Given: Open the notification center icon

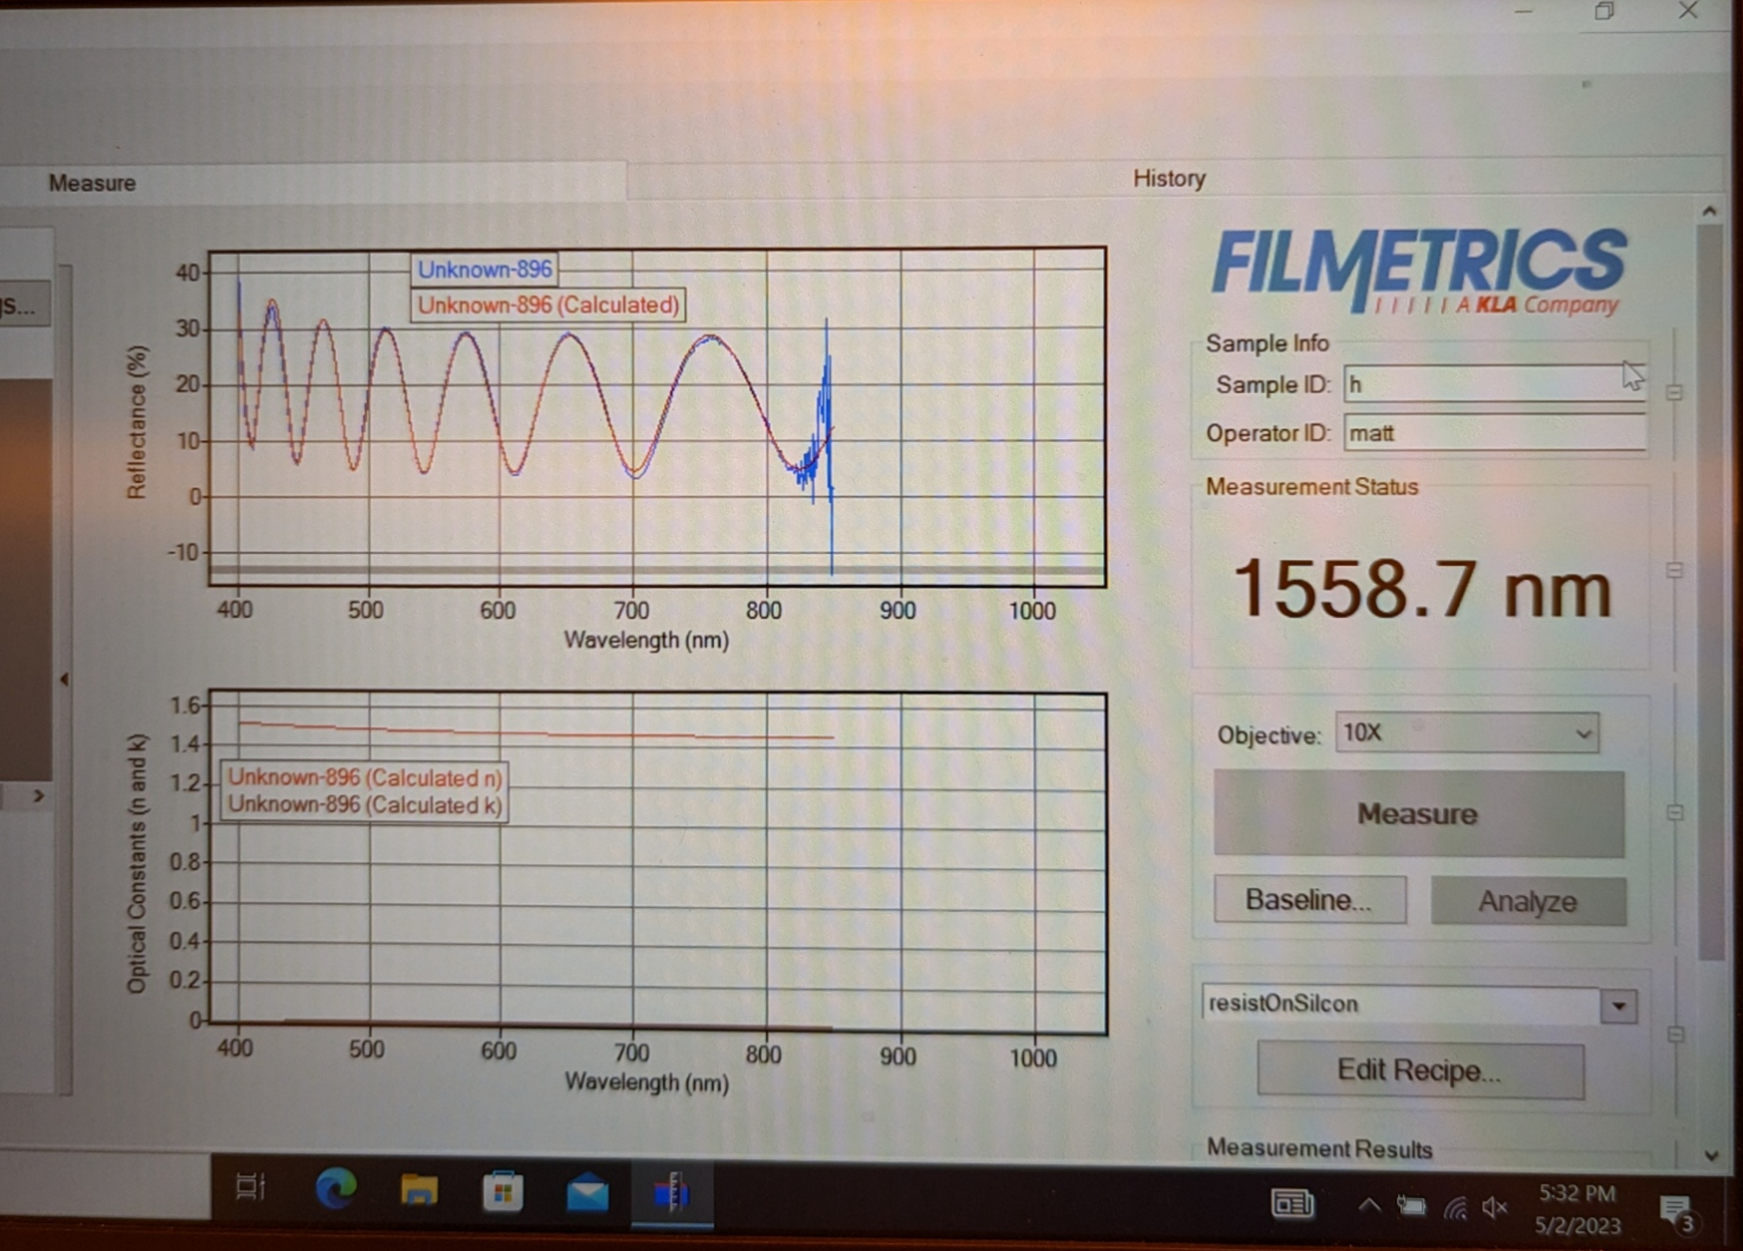Looking at the screenshot, I should (1678, 1212).
